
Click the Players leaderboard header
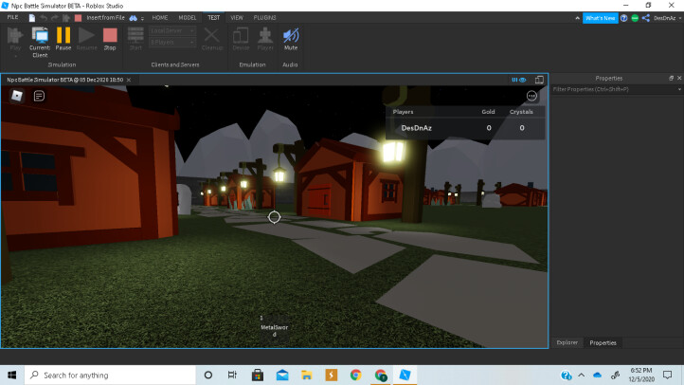pyautogui.click(x=403, y=112)
